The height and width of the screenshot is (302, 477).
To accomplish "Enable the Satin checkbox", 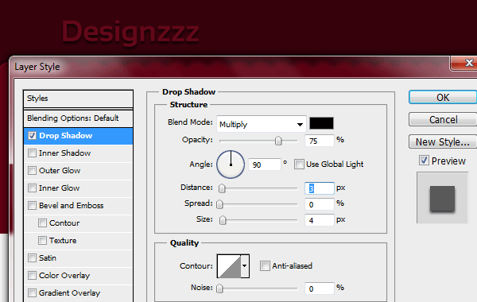I will pyautogui.click(x=32, y=258).
